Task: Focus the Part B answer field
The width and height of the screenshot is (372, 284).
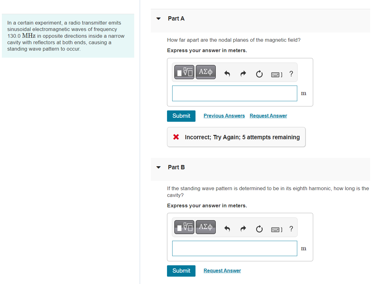Action: pos(235,248)
